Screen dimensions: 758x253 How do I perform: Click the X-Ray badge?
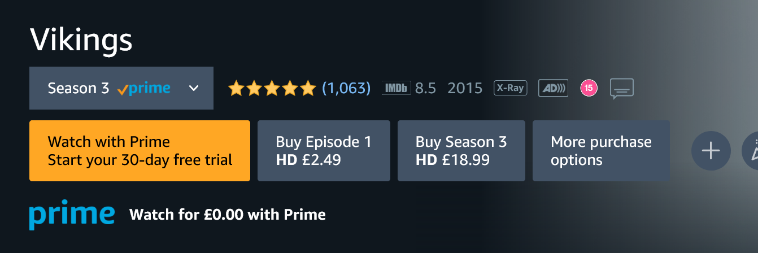point(510,88)
